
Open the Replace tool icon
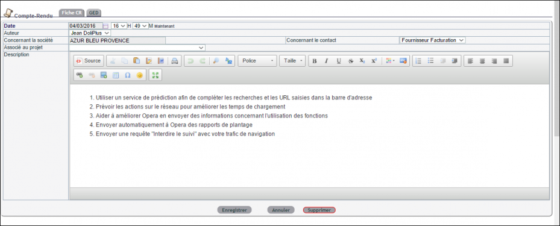pos(228,61)
